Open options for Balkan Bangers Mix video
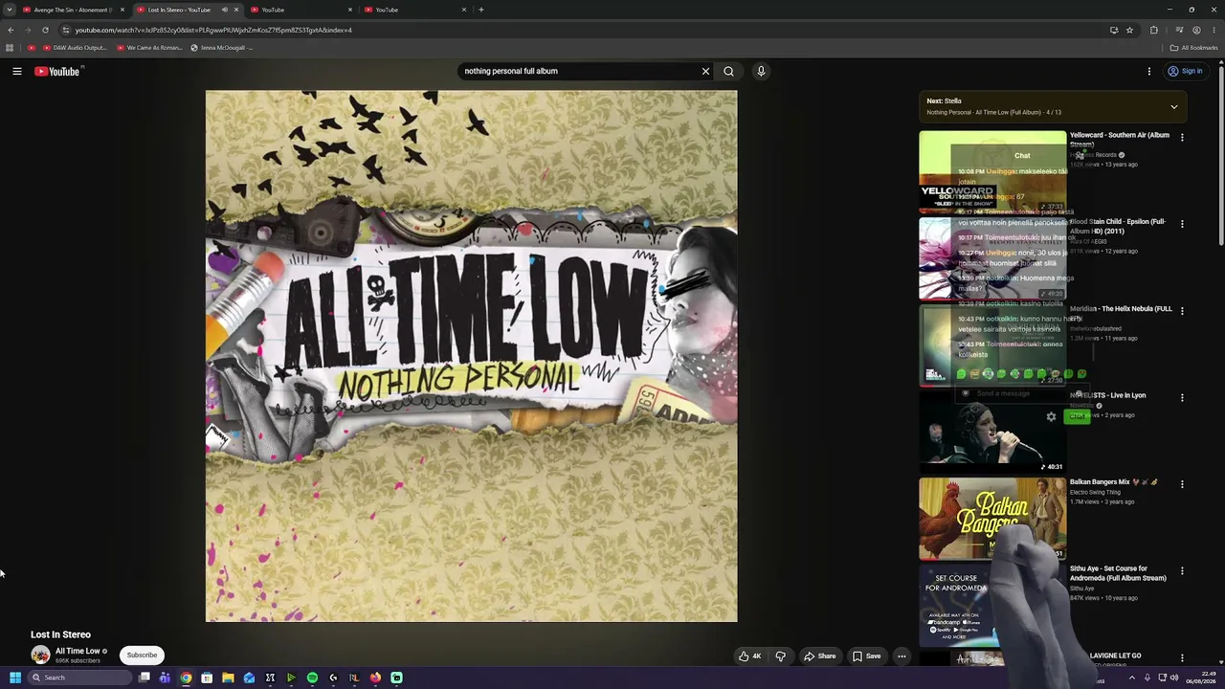 click(x=1182, y=484)
